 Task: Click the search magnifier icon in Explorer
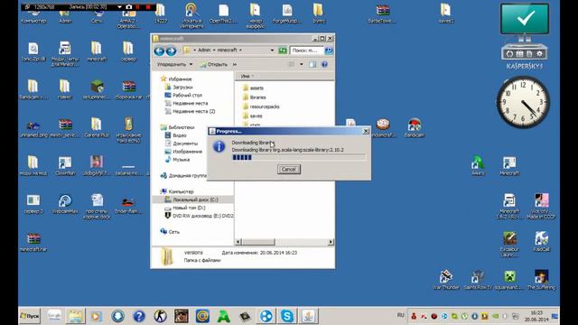click(x=329, y=51)
